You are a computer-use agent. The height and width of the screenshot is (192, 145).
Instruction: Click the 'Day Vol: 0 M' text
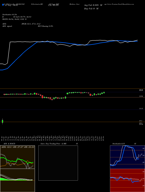(91, 9)
